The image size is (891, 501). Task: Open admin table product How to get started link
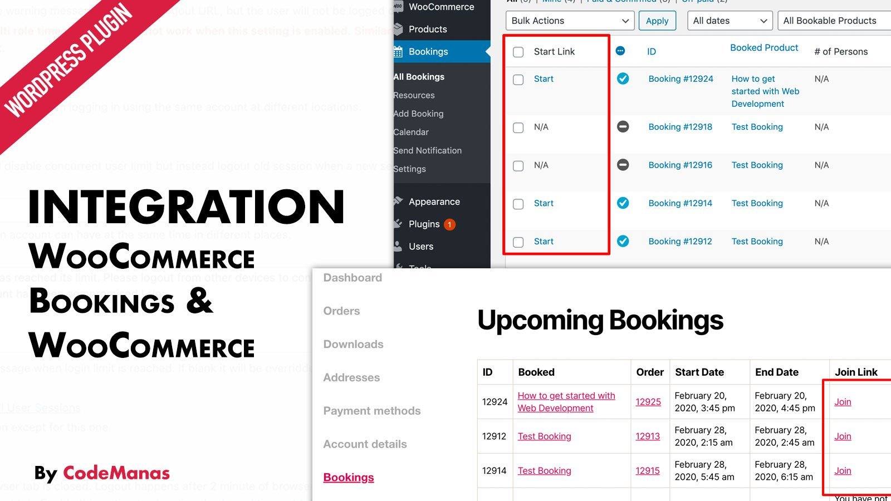point(765,91)
